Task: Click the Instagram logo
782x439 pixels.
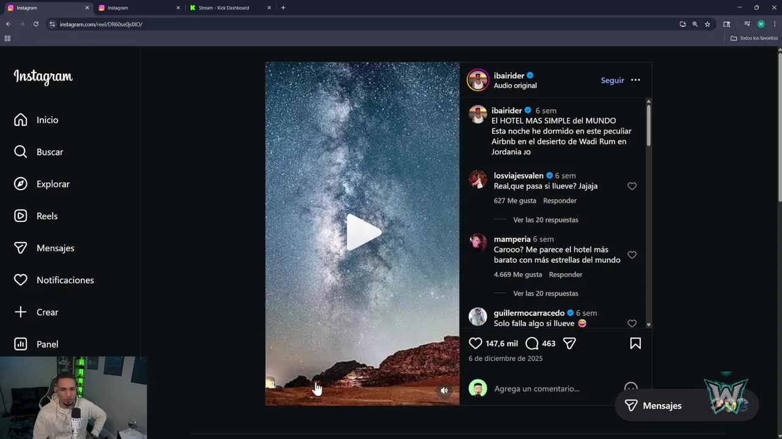Action: point(43,77)
